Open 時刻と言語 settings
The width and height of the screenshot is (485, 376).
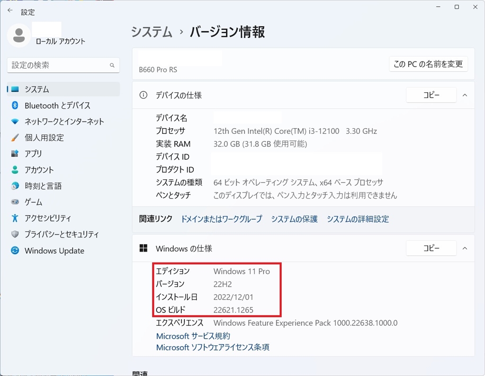[63, 186]
